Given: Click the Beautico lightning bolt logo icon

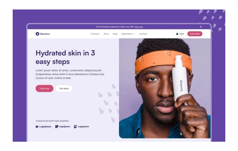Looking at the screenshot, I should click(37, 34).
